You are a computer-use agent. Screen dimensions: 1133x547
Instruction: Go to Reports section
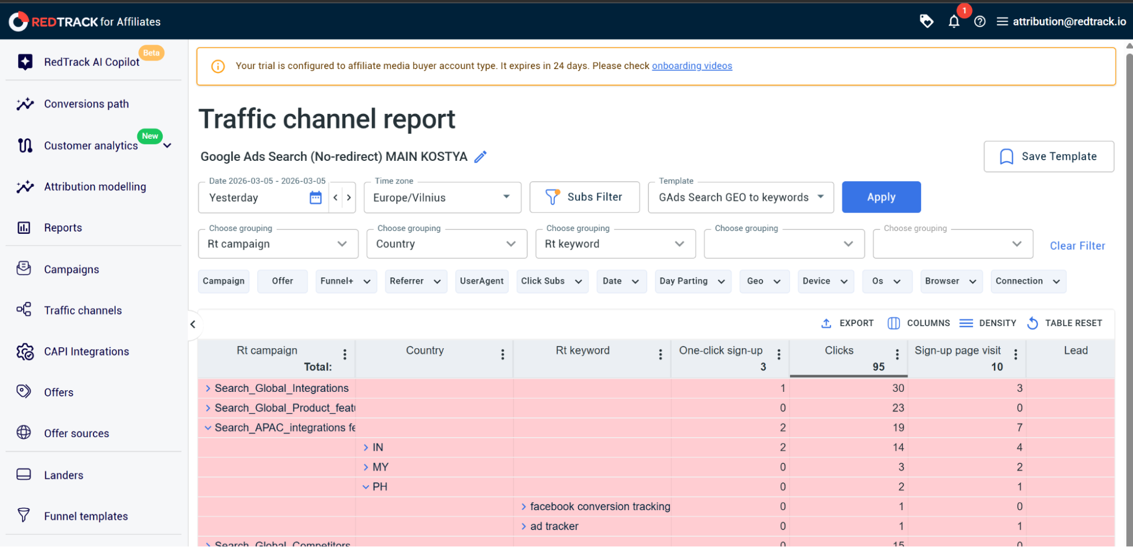pos(63,228)
